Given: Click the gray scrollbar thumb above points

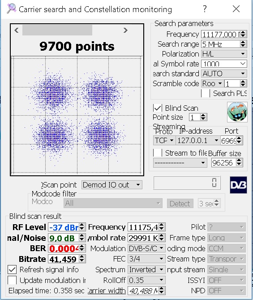Looking at the screenshot, I should coord(57,30).
